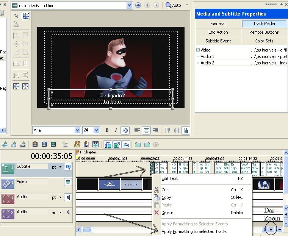
Task: Choose Delete in the context menu
Action: pos(202,213)
